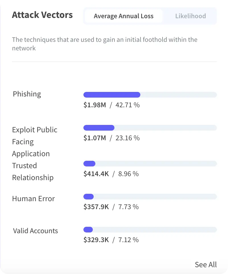Viewport: 228px width, 274px height.
Task: Click the $414.4K Trusted Relationship value
Action: pos(96,174)
